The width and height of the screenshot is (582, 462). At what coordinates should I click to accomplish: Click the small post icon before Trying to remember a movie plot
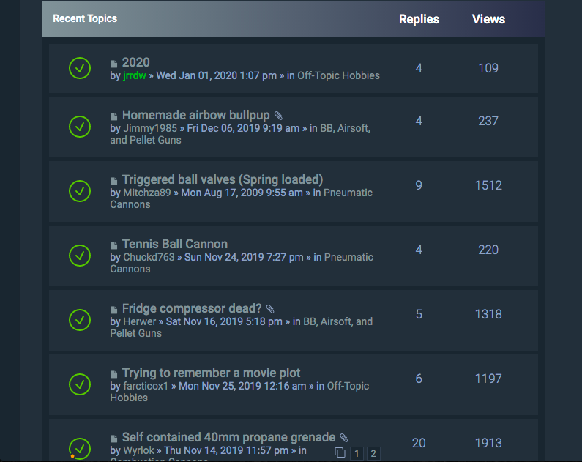114,374
